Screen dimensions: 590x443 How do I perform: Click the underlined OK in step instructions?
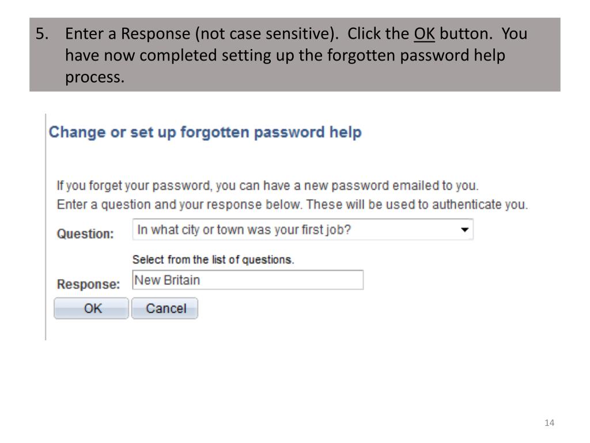(425, 34)
